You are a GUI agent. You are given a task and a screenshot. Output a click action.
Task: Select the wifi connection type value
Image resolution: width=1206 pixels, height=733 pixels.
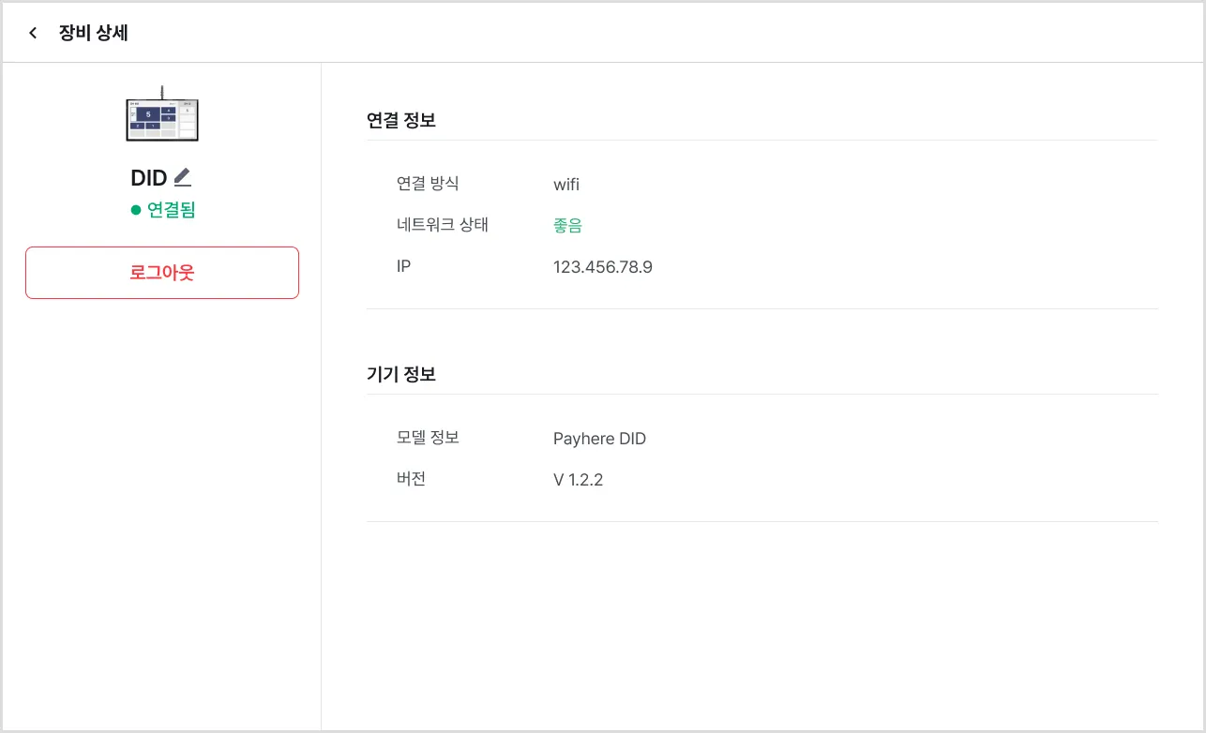pos(566,185)
